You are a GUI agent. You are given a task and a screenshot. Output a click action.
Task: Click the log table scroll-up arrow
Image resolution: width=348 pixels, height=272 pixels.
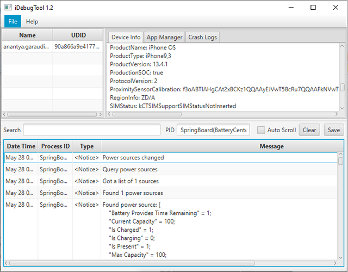(341, 153)
